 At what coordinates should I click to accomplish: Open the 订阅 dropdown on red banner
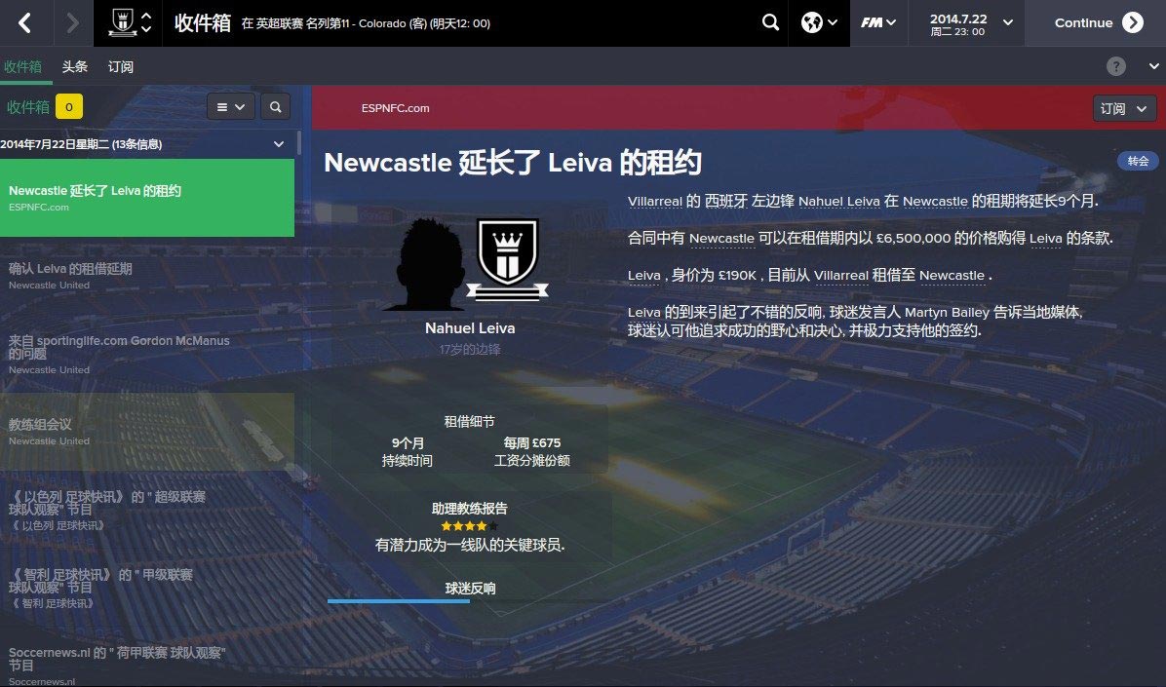[x=1123, y=108]
